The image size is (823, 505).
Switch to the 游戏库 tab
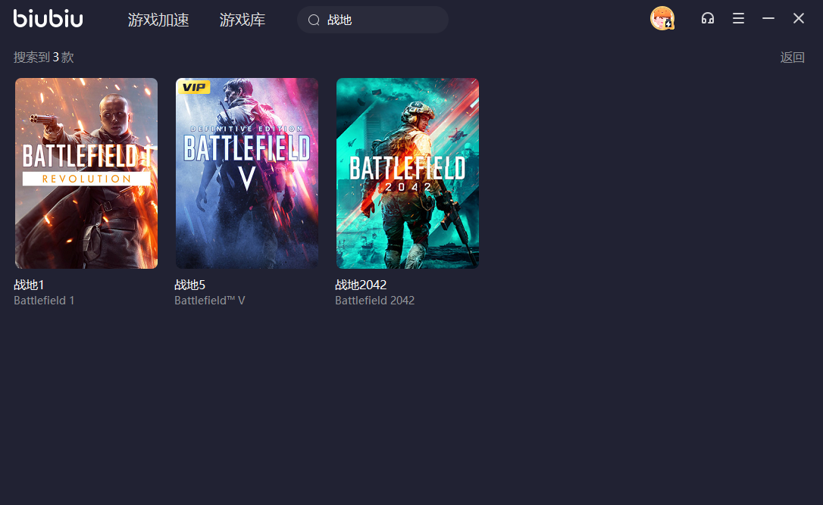[x=242, y=20]
